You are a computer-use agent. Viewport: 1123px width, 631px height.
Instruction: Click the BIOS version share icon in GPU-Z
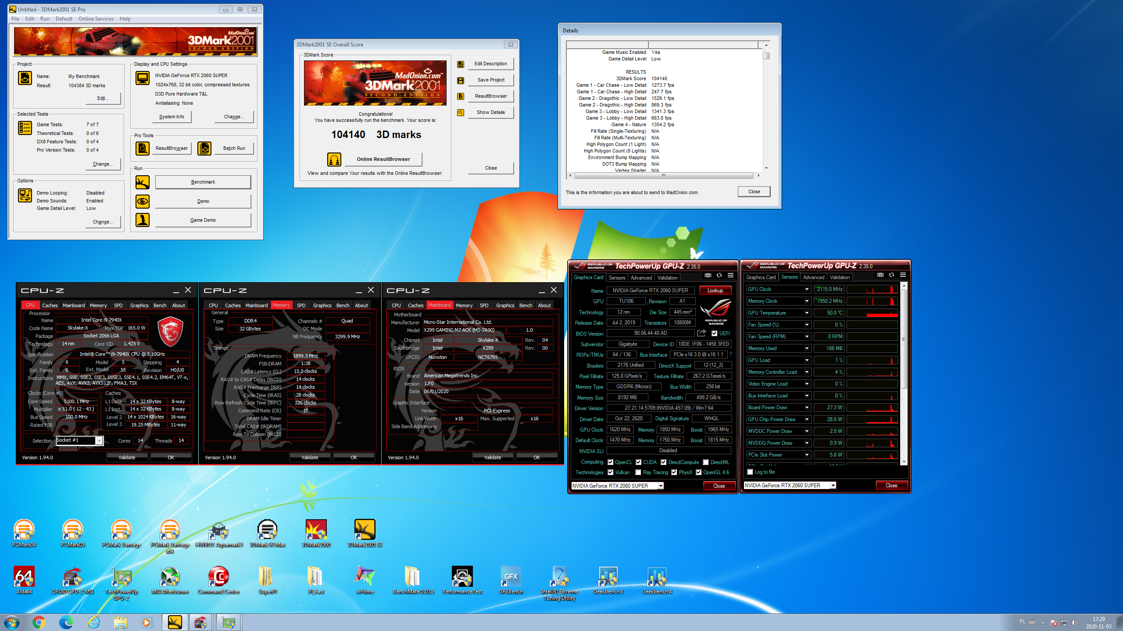(701, 333)
